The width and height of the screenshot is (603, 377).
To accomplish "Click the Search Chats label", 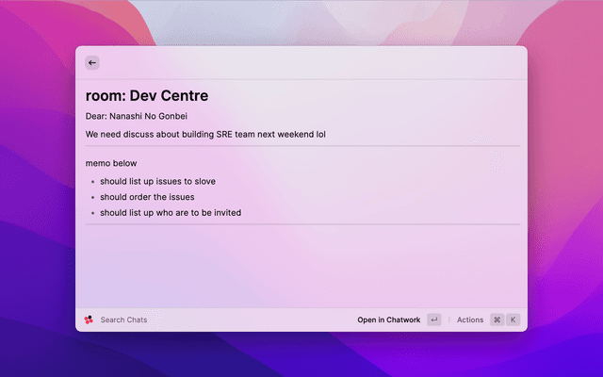I will 123,320.
